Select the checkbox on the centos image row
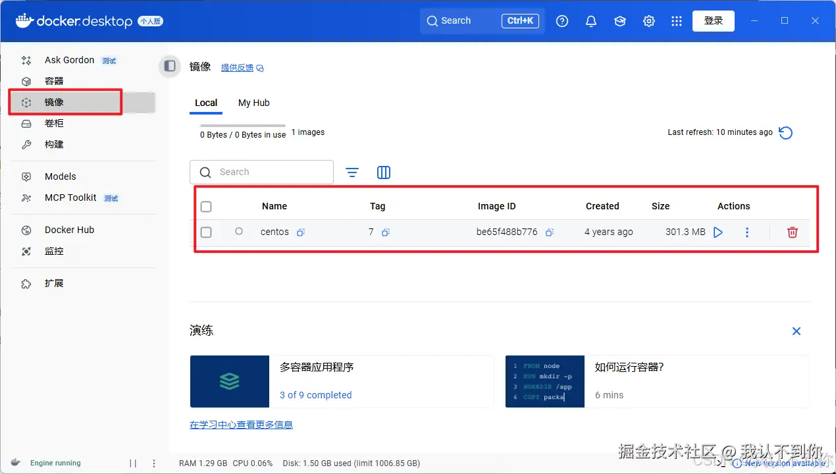This screenshot has height=474, width=836. click(206, 232)
